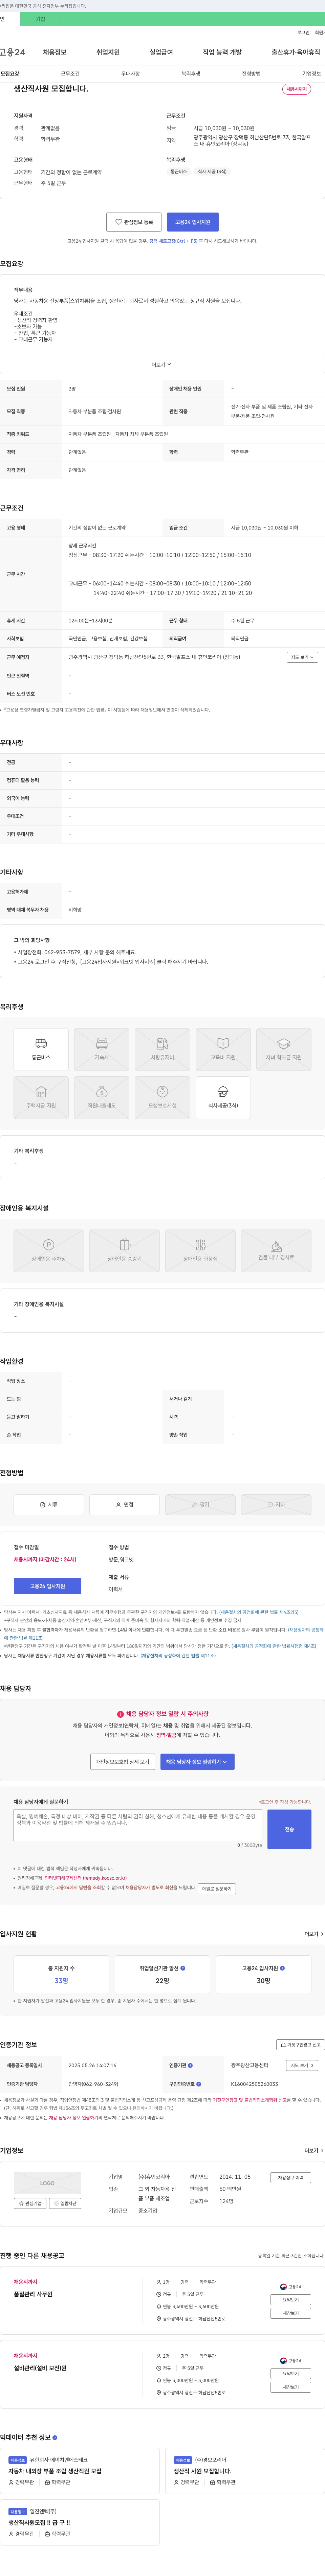Open the 설비관리(설비 보전)원 job posting
Image resolution: width=325 pixels, height=2576 pixels.
coord(40,2368)
